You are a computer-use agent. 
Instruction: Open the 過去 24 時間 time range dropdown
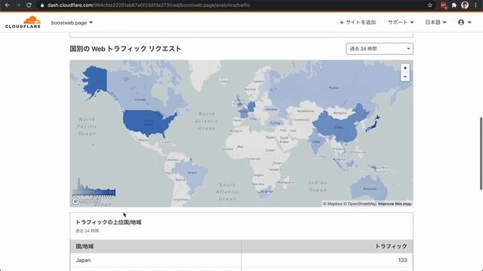click(x=380, y=49)
